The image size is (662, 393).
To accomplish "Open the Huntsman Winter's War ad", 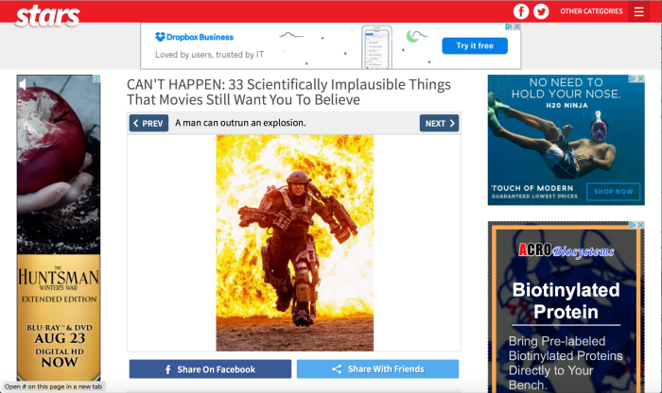I will (x=59, y=283).
